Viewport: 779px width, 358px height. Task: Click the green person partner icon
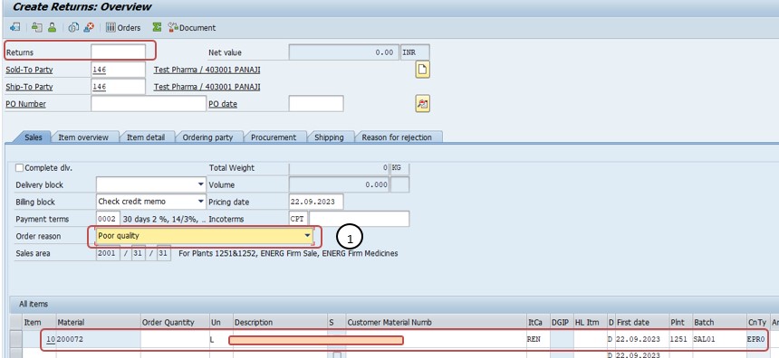click(52, 28)
